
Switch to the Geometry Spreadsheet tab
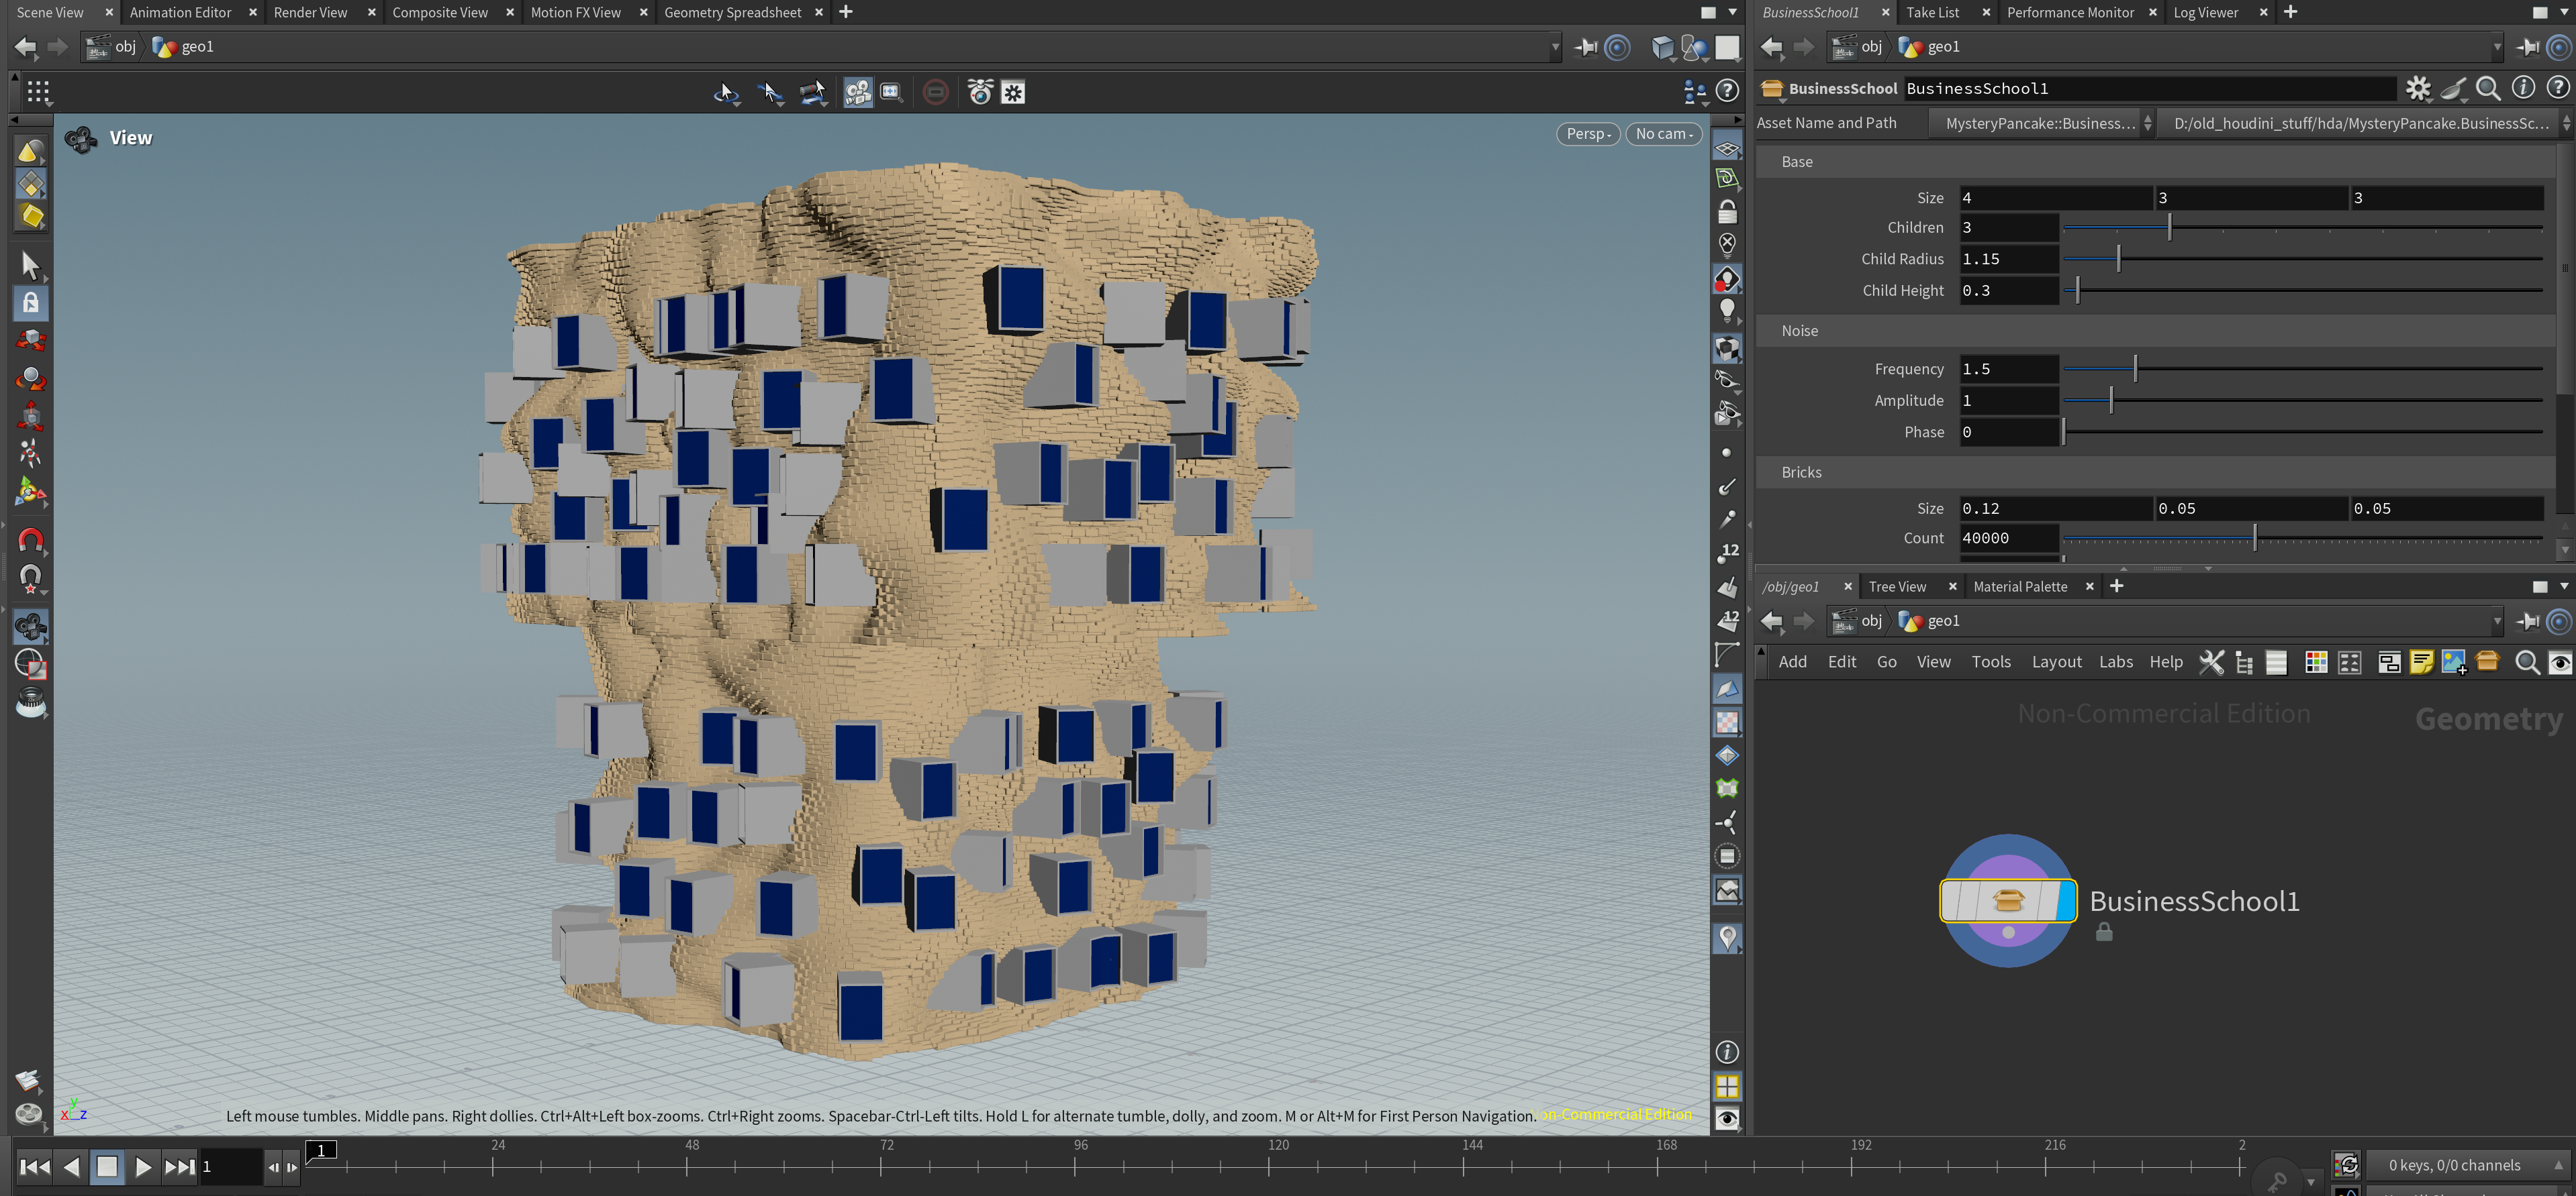click(x=732, y=12)
